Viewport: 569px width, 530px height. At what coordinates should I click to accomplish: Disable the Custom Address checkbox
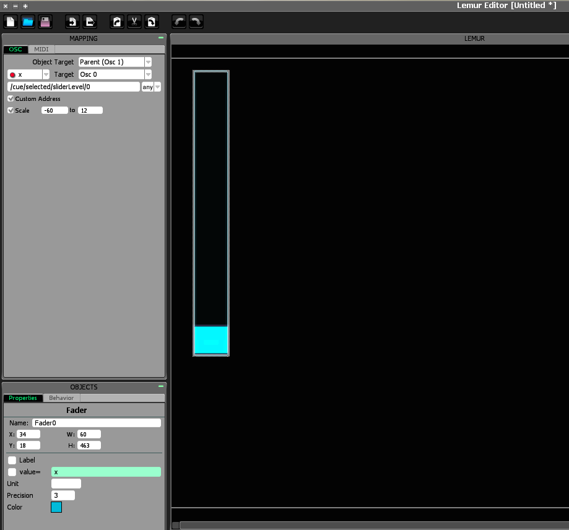point(11,98)
